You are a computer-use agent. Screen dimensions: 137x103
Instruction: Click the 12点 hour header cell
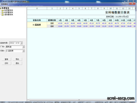[129, 20]
